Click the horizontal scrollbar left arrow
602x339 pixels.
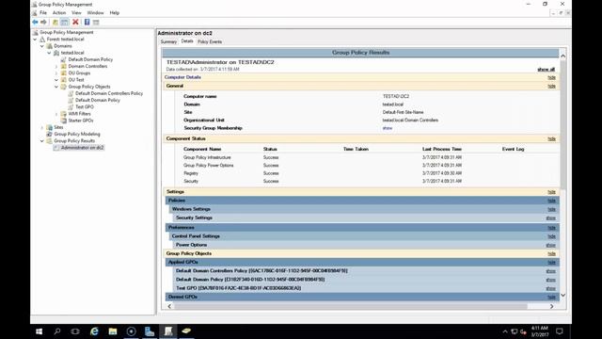click(169, 306)
